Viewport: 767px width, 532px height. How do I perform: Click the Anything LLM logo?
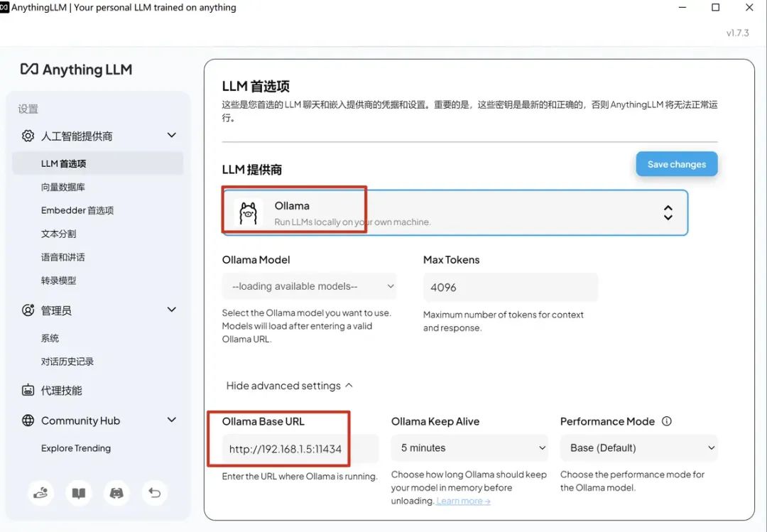point(76,70)
